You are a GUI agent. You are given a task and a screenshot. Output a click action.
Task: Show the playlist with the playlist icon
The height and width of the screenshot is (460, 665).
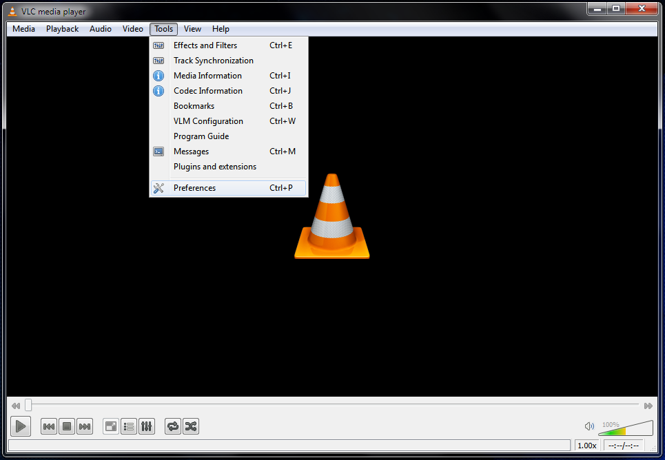(128, 426)
